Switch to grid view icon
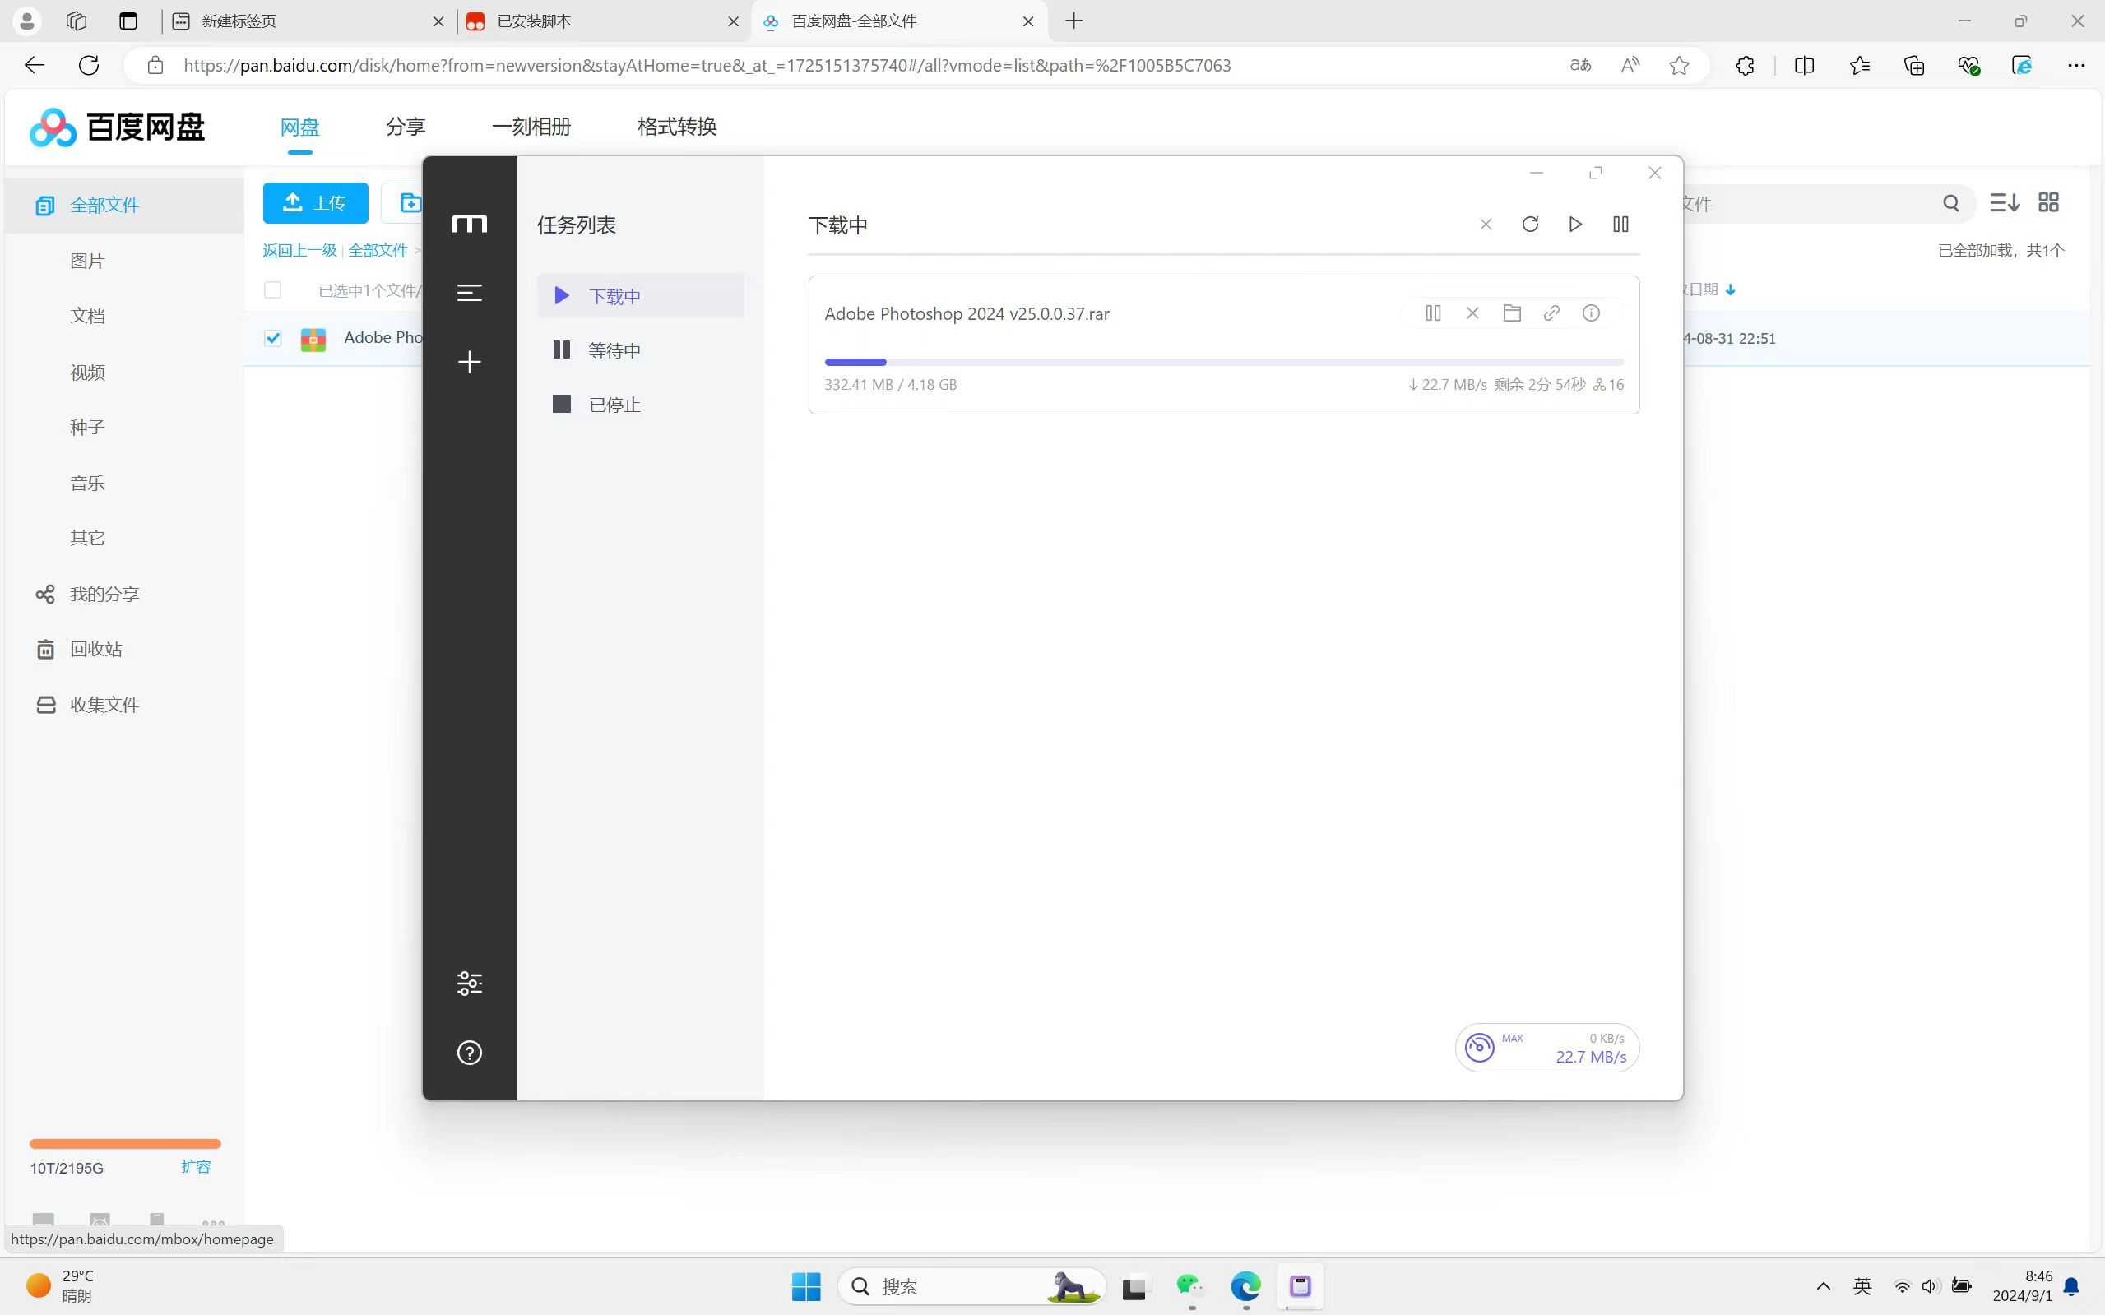The image size is (2105, 1315). [2048, 202]
